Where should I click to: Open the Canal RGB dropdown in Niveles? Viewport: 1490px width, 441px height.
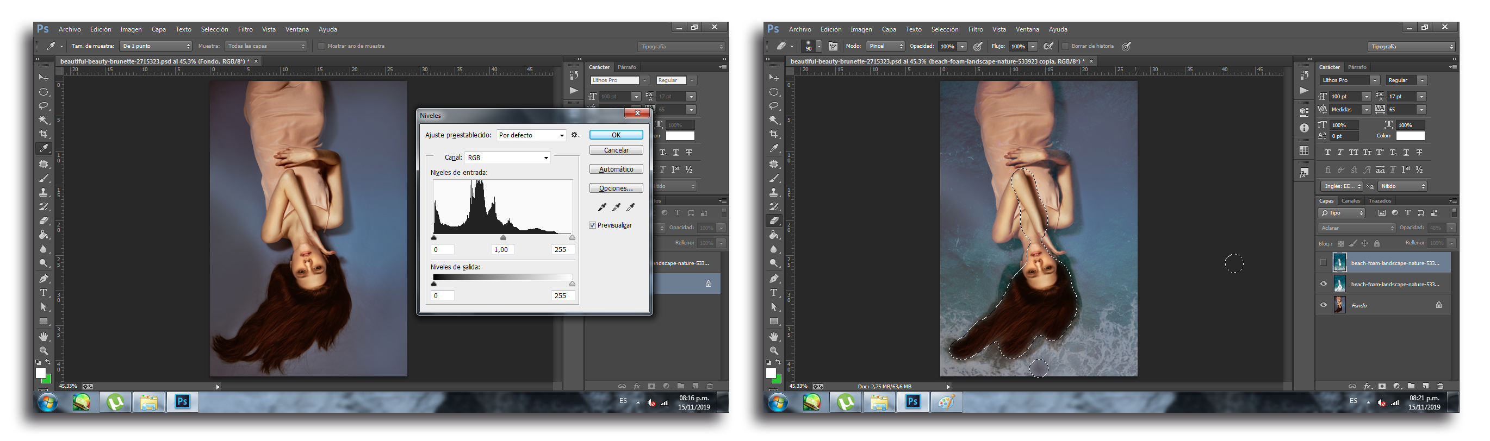coord(507,158)
